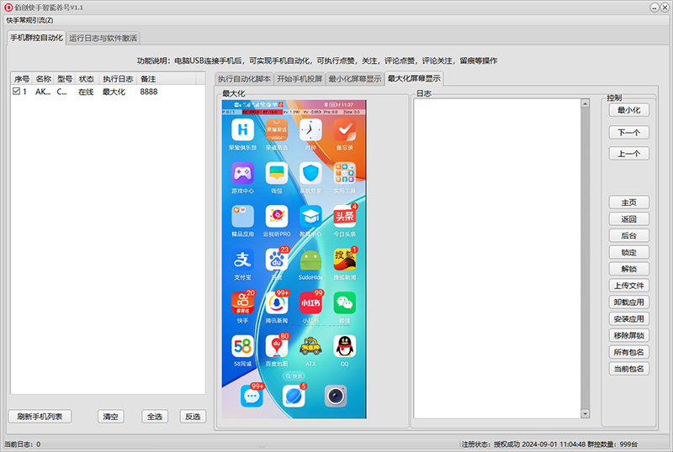Image resolution: width=673 pixels, height=452 pixels.
Task: Open the 百度地图 maps app
Action: pyautogui.click(x=277, y=346)
